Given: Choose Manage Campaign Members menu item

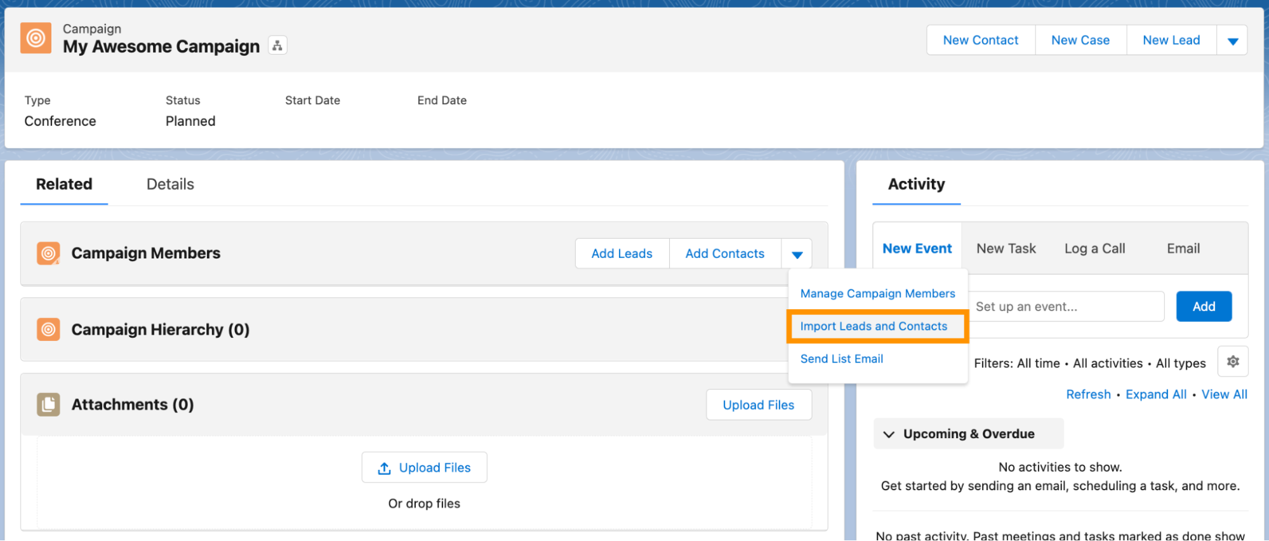Looking at the screenshot, I should pos(877,293).
